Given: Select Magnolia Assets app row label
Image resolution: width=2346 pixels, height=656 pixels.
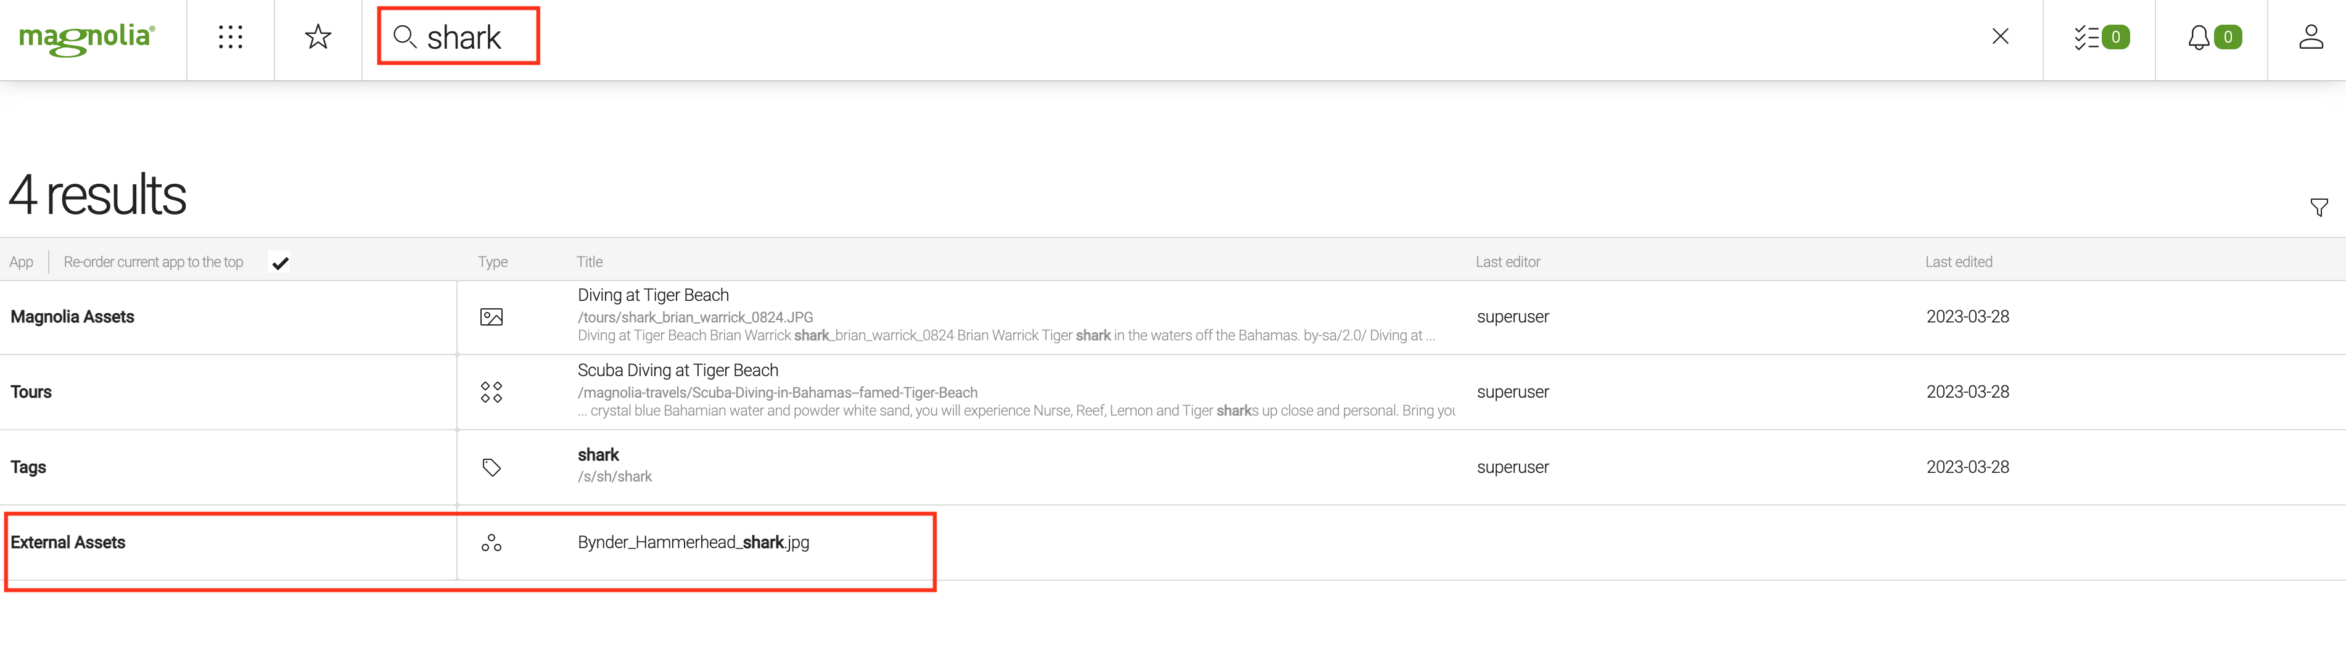Looking at the screenshot, I should (72, 317).
